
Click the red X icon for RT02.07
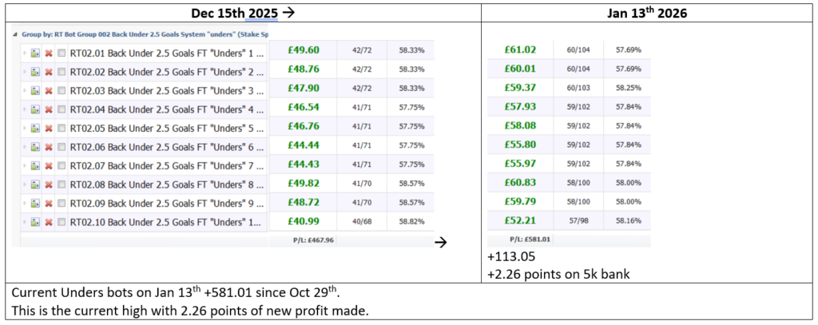[x=49, y=165]
